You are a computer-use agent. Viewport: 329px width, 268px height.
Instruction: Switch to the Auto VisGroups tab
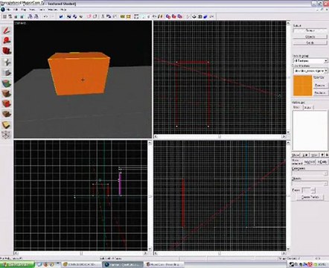click(x=307, y=107)
